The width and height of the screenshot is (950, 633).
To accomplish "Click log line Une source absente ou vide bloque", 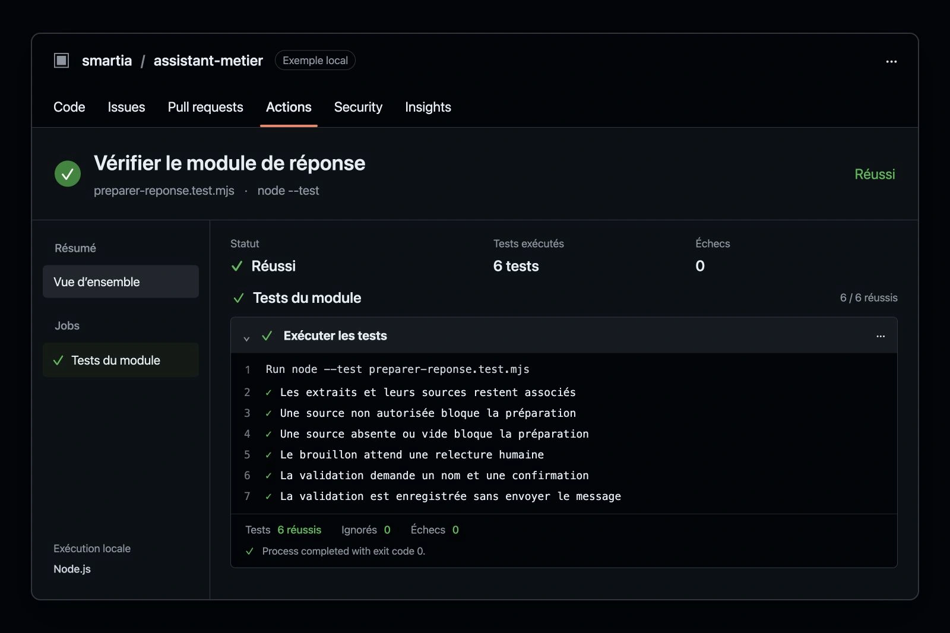I will [435, 434].
